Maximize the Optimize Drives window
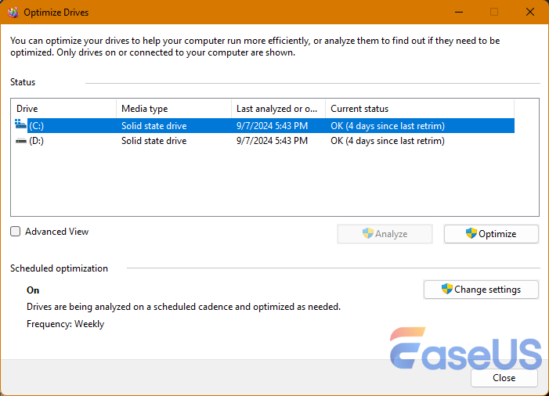Image resolution: width=549 pixels, height=396 pixels. pyautogui.click(x=494, y=12)
